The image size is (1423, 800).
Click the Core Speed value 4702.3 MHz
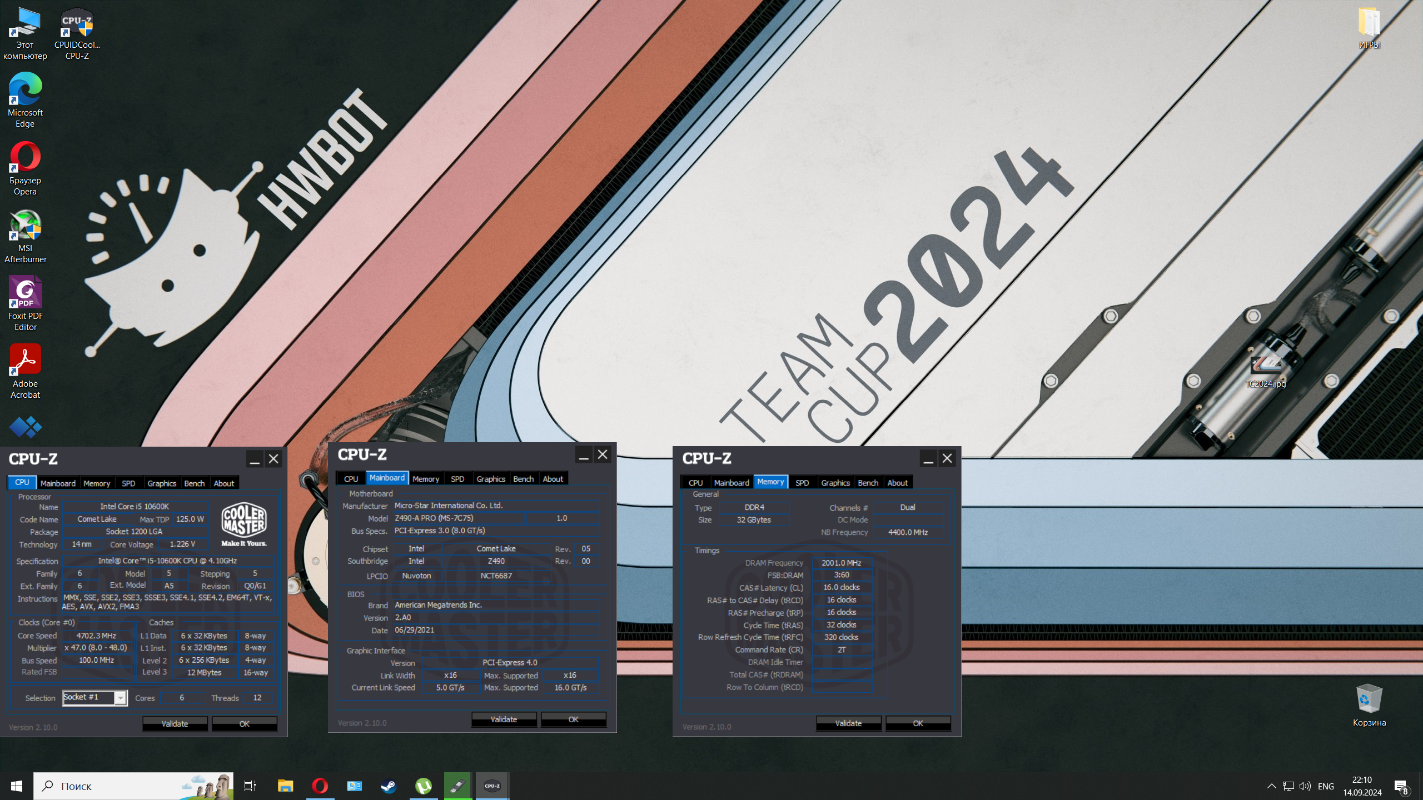click(x=97, y=635)
